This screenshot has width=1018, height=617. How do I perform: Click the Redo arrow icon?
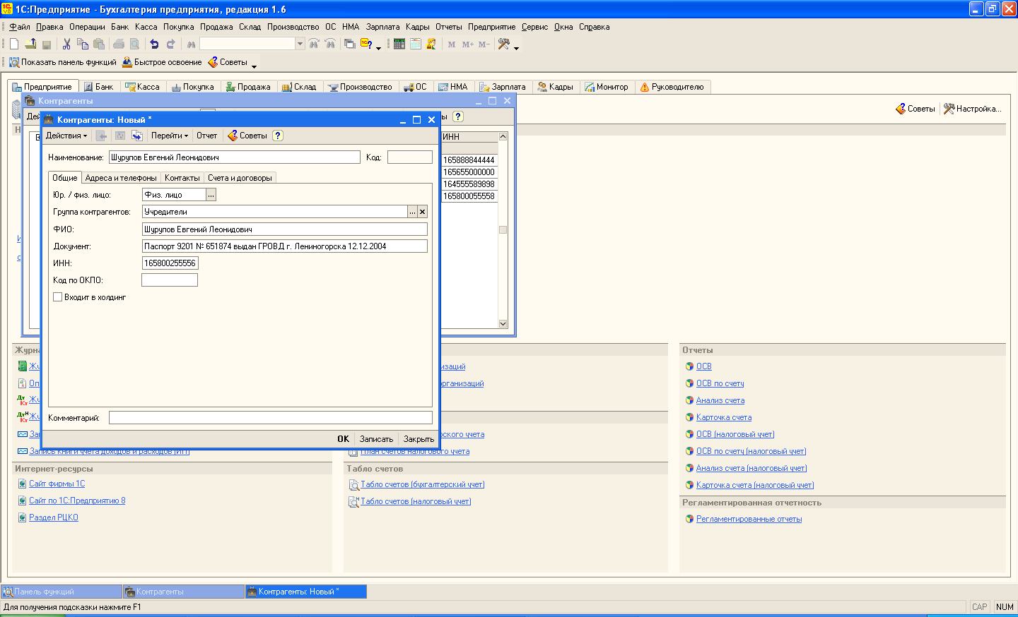pyautogui.click(x=170, y=44)
